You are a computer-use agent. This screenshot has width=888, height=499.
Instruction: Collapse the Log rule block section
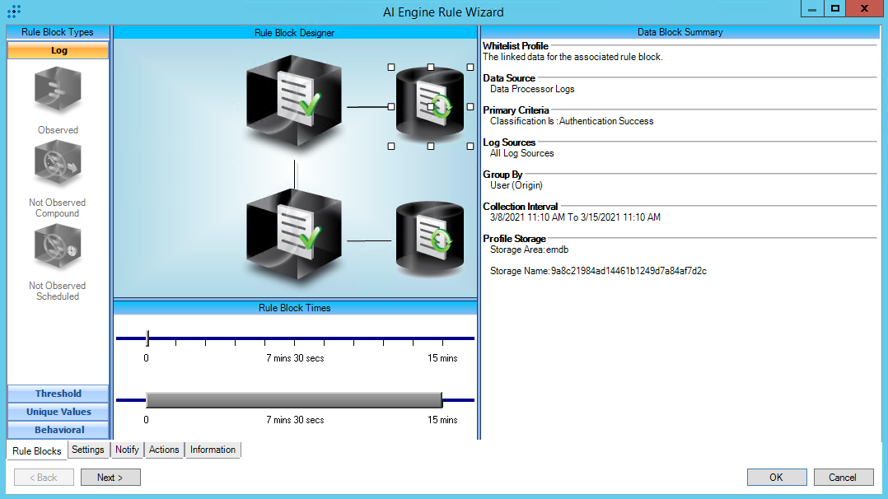58,50
